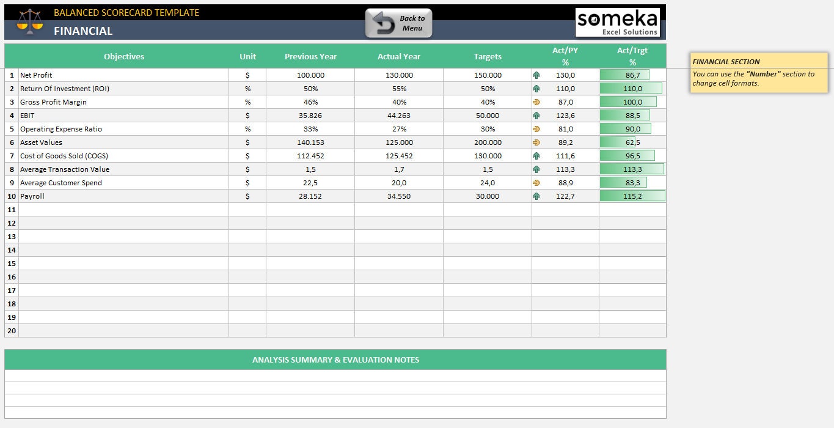This screenshot has width=834, height=428.
Task: Open the Someka Excel Solutions logo link
Action: pyautogui.click(x=618, y=22)
